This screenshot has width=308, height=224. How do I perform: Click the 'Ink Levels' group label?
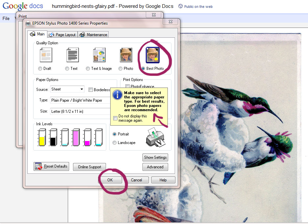click(x=44, y=124)
